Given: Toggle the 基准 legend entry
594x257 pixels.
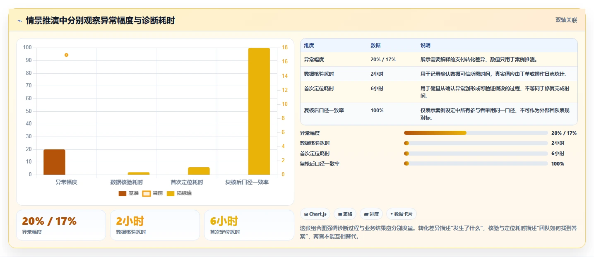Looking at the screenshot, I should 129,193.
